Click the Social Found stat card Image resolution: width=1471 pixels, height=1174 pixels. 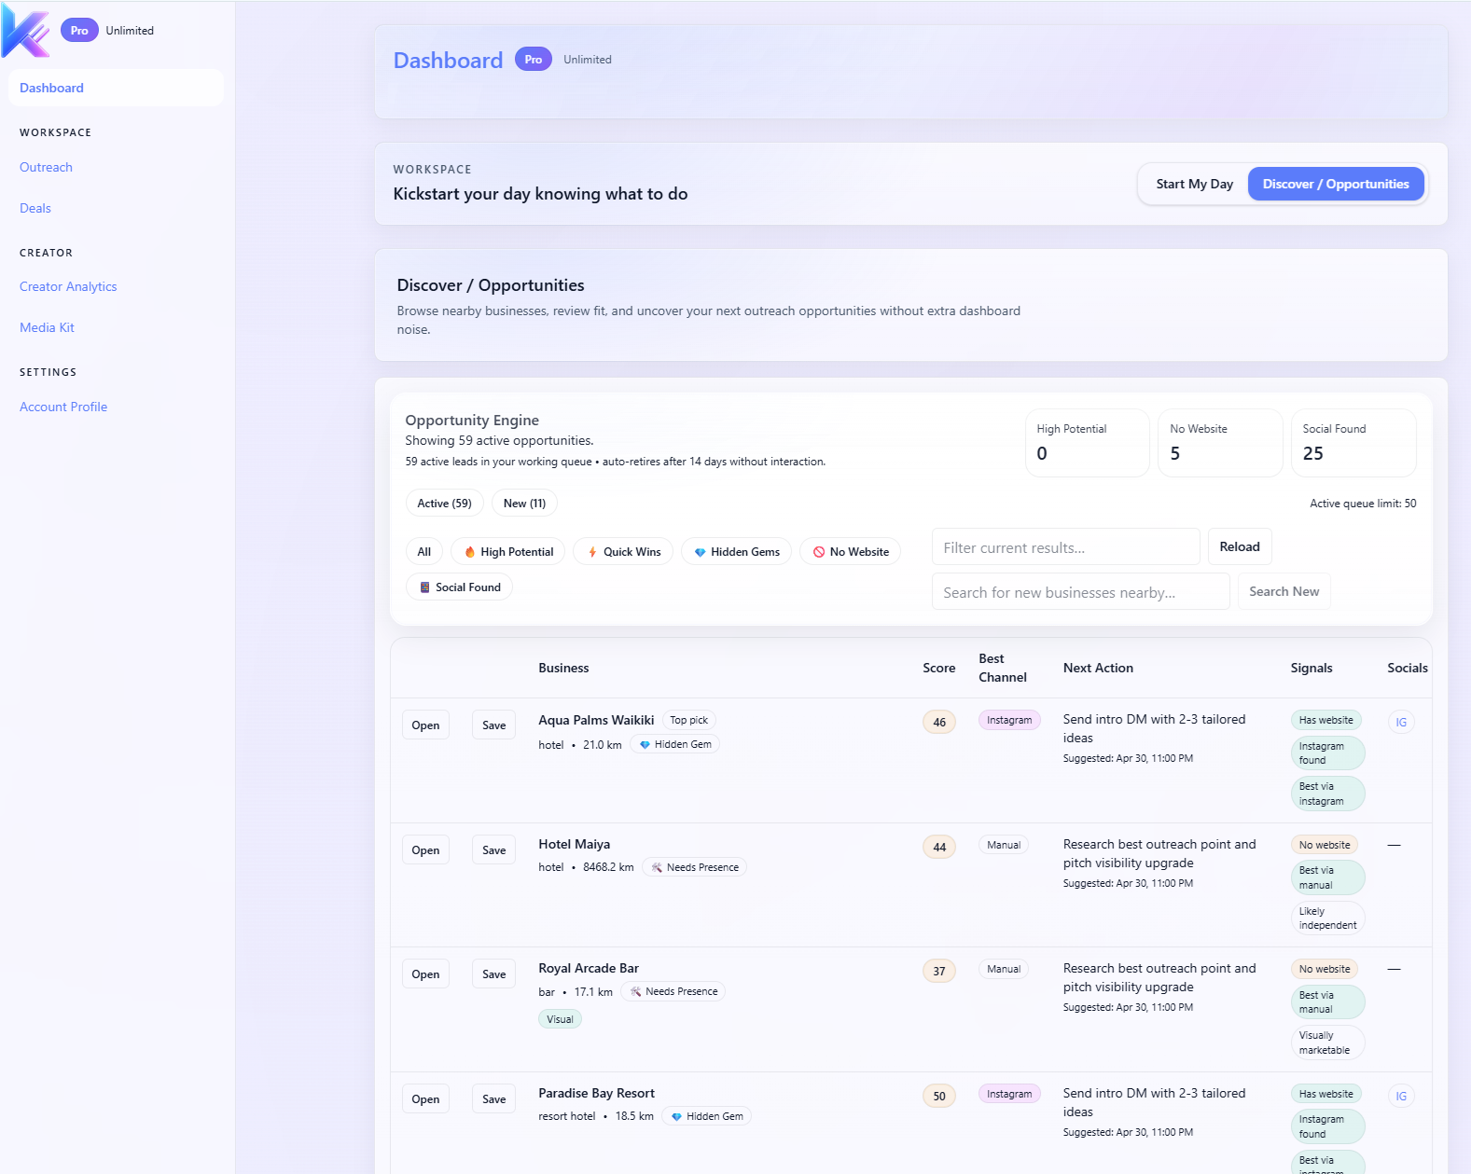1353,443
